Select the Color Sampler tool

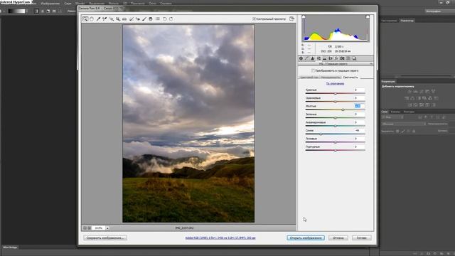pos(105,19)
